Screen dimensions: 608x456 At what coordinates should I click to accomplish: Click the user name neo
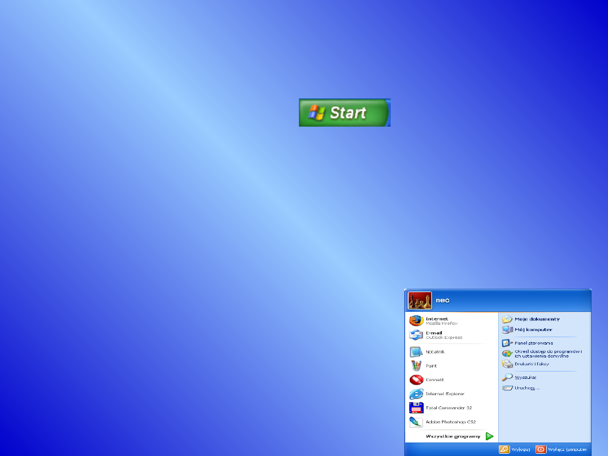442,301
